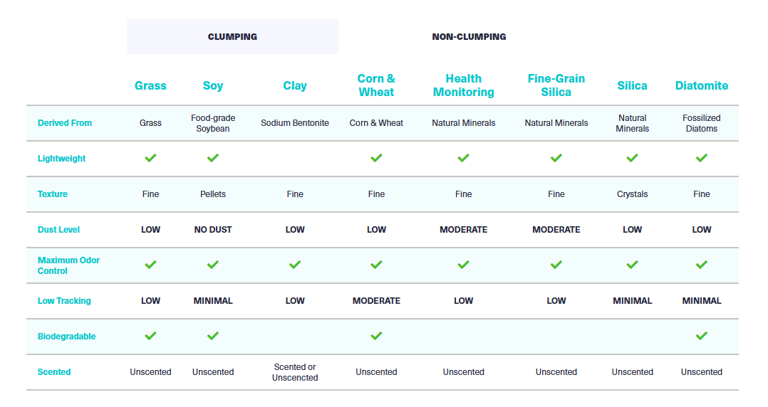
Task: Click the Lightweight checkmark under Health Monitoring
Action: pyautogui.click(x=463, y=158)
